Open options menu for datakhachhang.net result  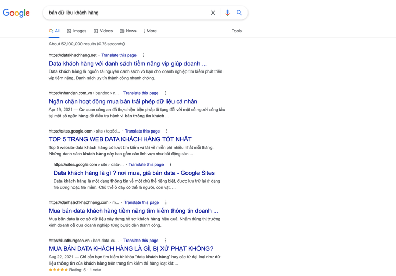(143, 55)
